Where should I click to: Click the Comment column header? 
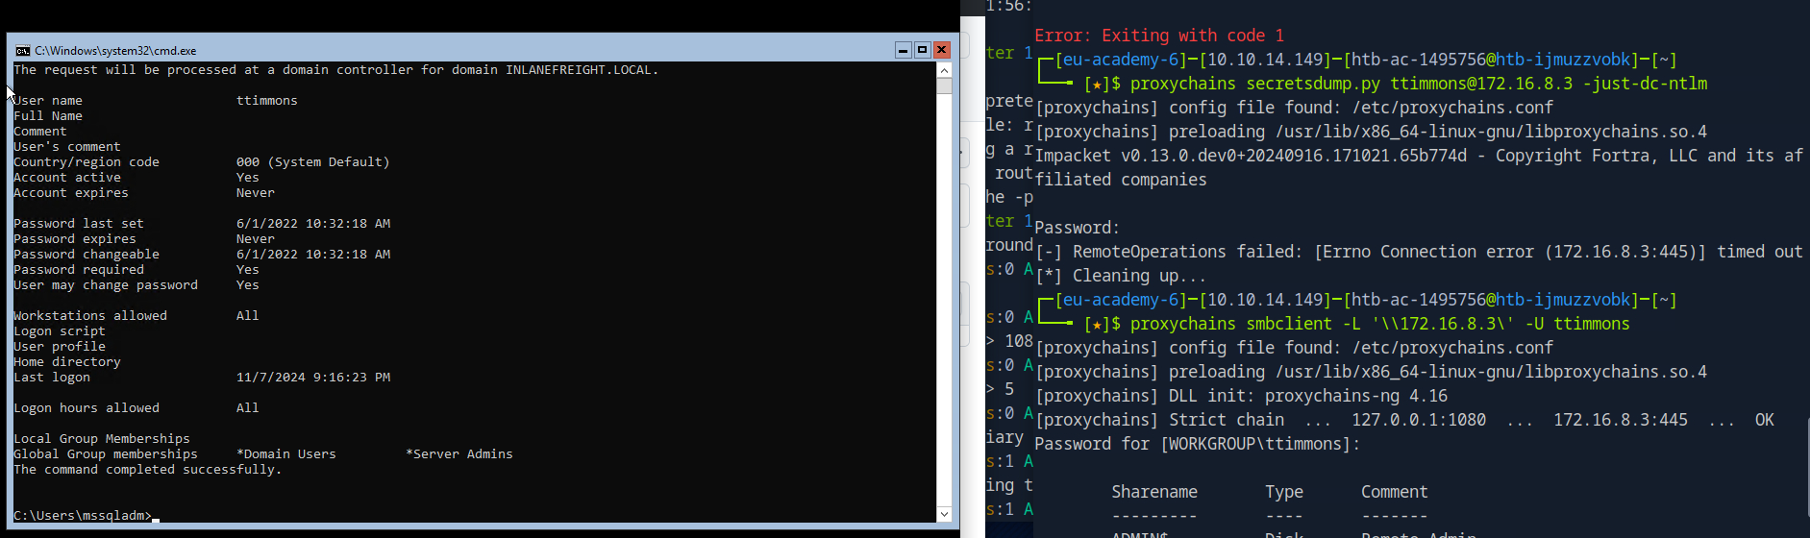coord(1394,492)
